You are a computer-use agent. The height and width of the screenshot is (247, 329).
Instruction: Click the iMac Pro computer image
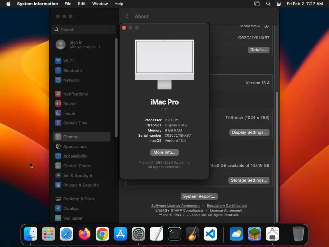tap(164, 64)
